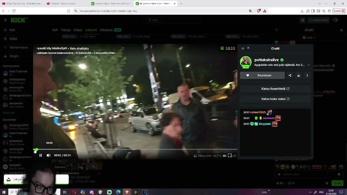The height and width of the screenshot is (195, 347).
Task: Open the media playlist music icon
Action: point(307,11)
